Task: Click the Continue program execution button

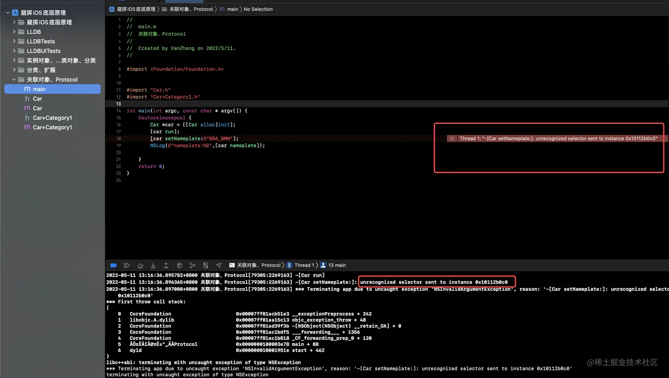Action: 127,265
